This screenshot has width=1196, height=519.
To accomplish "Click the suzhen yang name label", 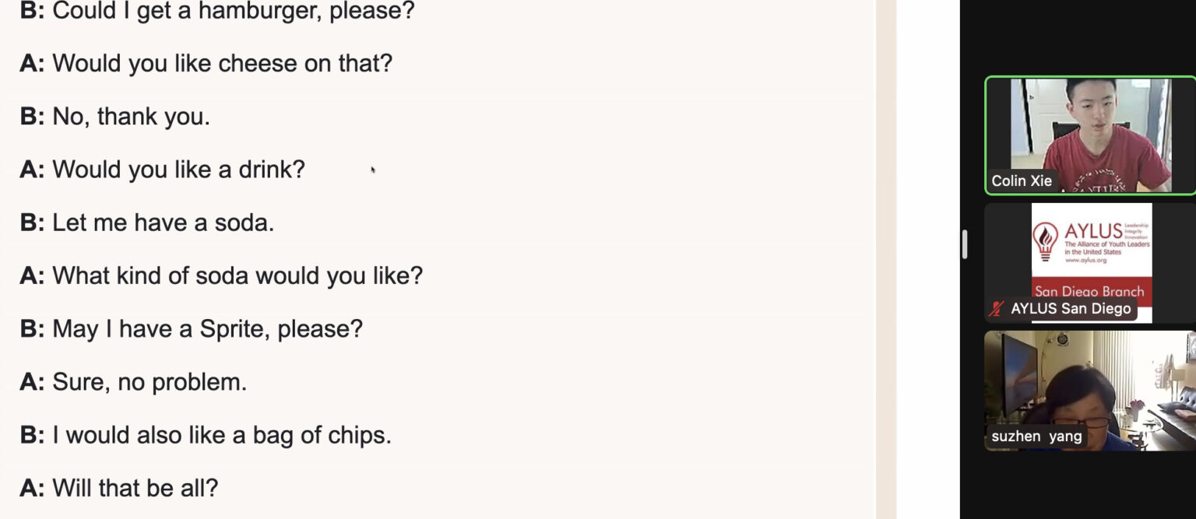I will pos(1036,437).
